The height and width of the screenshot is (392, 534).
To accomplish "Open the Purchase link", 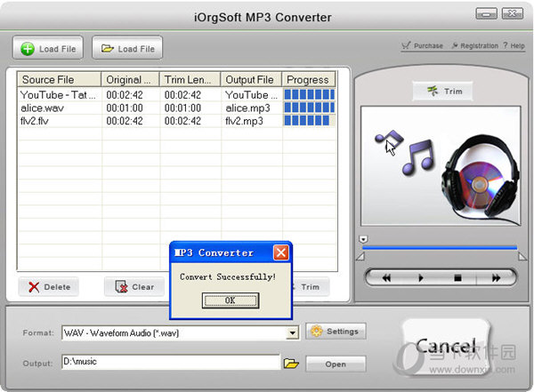I will coord(422,45).
